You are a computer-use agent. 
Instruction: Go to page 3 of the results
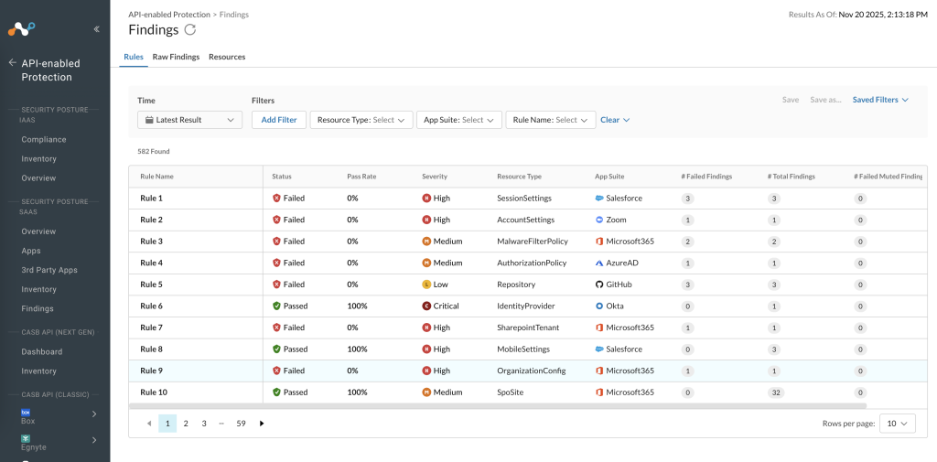204,424
